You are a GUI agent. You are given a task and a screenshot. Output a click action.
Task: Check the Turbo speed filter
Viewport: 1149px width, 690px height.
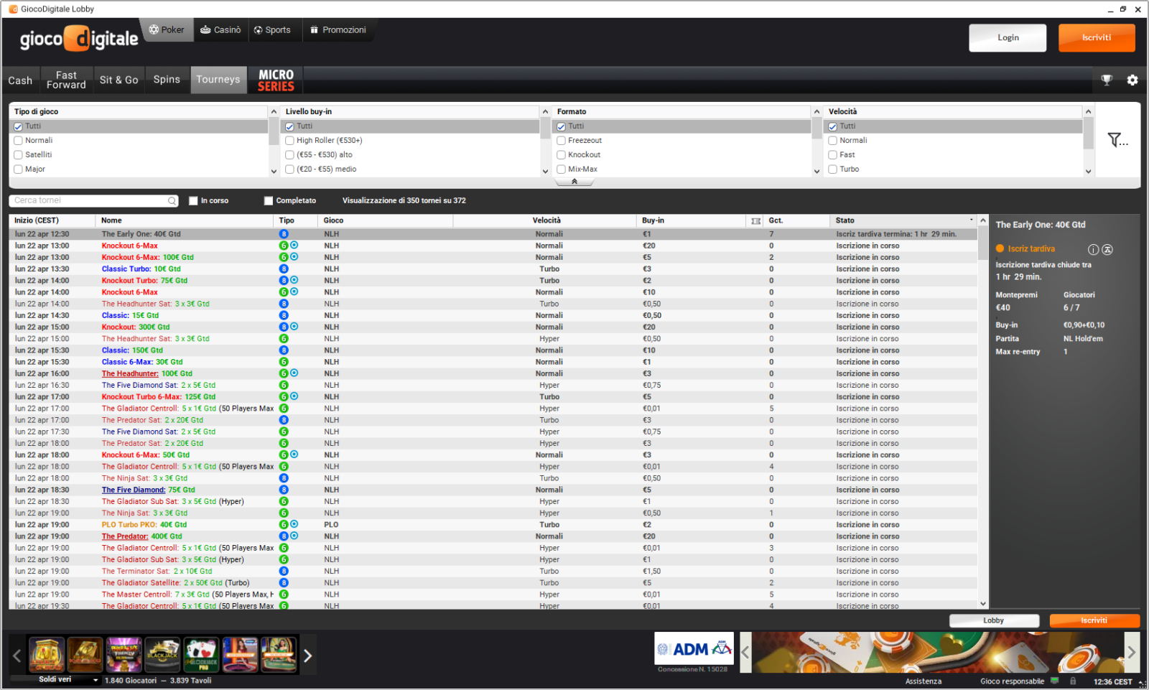(833, 169)
